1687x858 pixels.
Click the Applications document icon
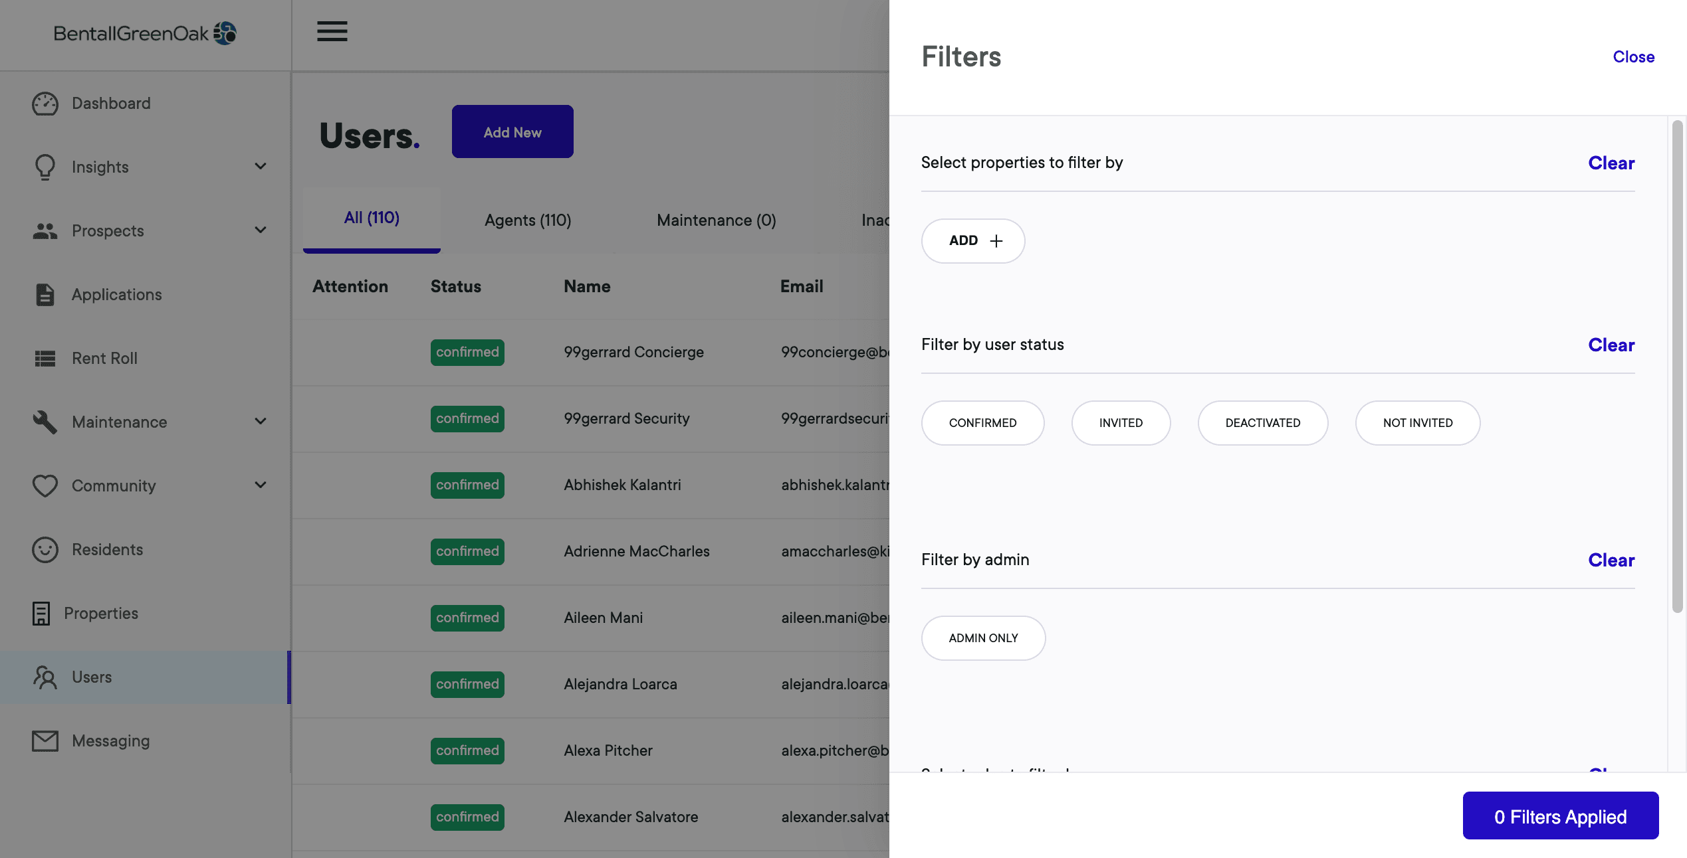click(x=45, y=295)
